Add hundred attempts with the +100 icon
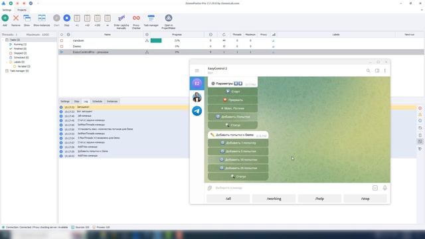425x239 pixels. coord(98,18)
